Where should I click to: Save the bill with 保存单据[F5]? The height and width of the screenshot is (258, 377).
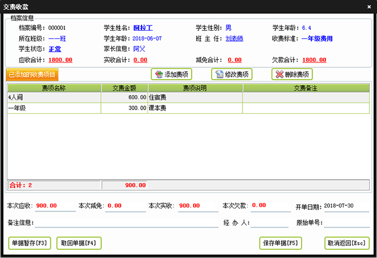click(281, 243)
